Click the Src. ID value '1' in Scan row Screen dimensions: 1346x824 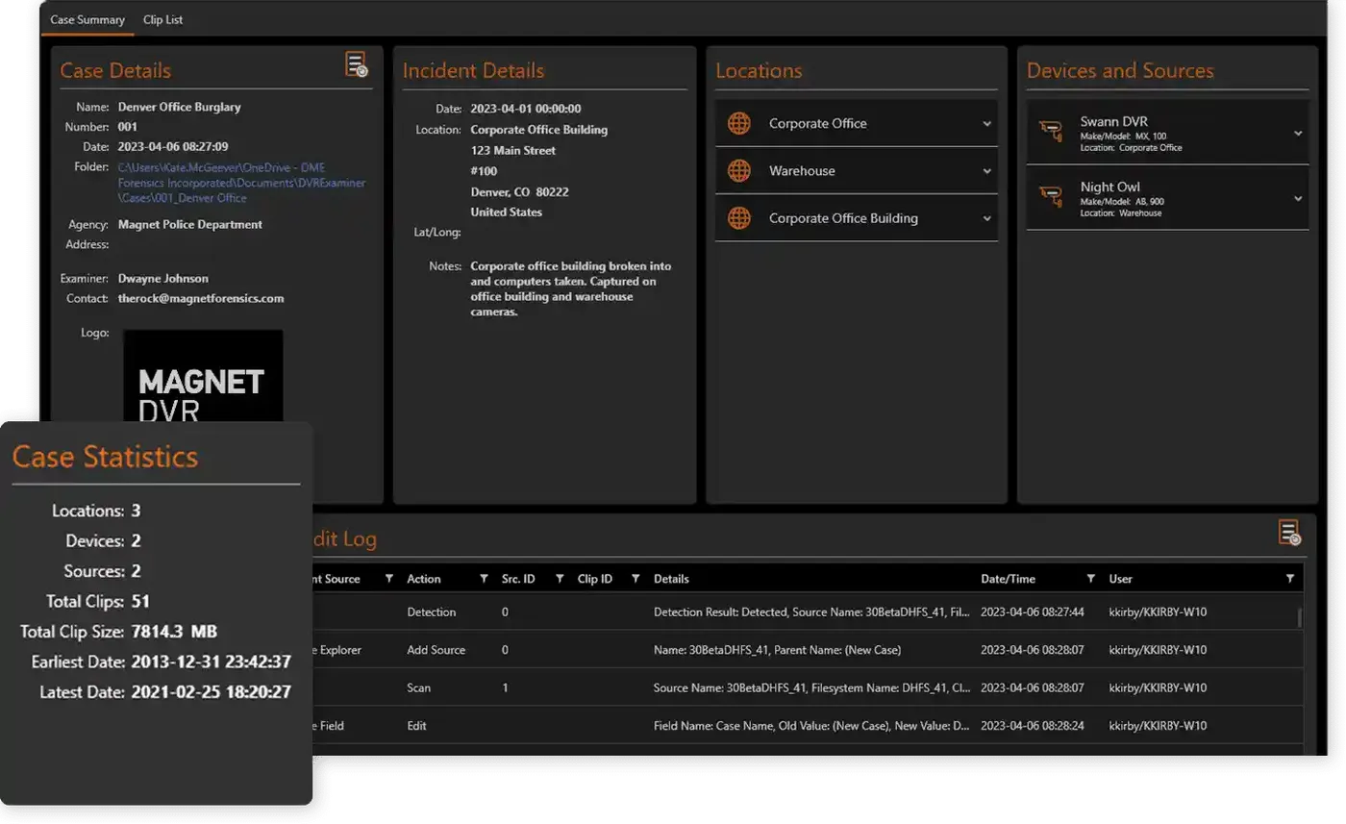click(x=505, y=688)
